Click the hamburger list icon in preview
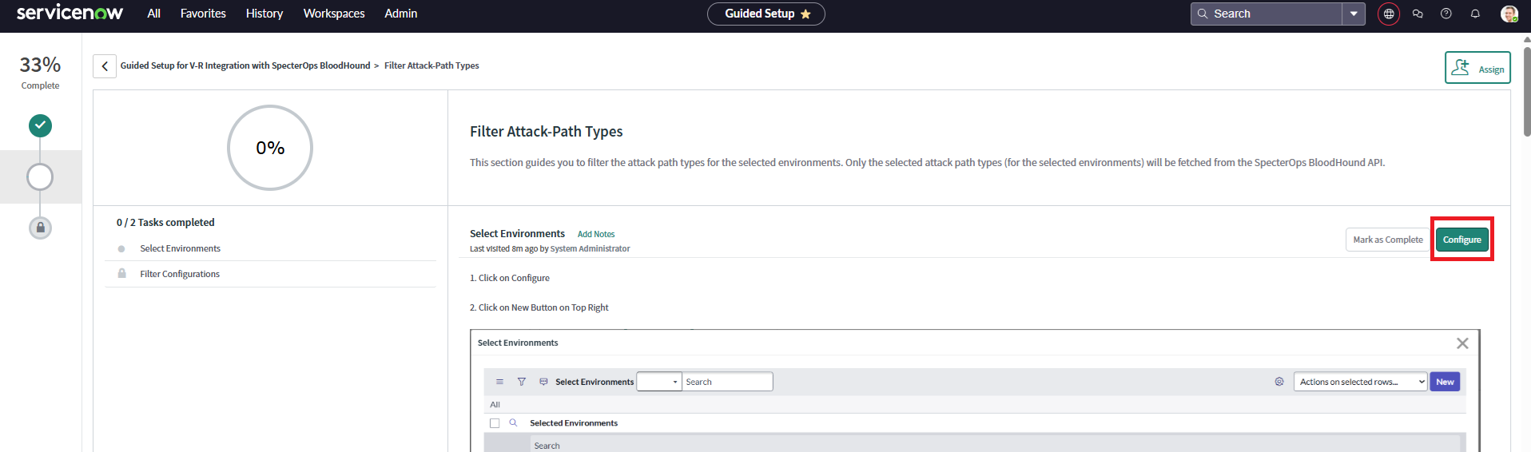The image size is (1531, 452). point(499,382)
